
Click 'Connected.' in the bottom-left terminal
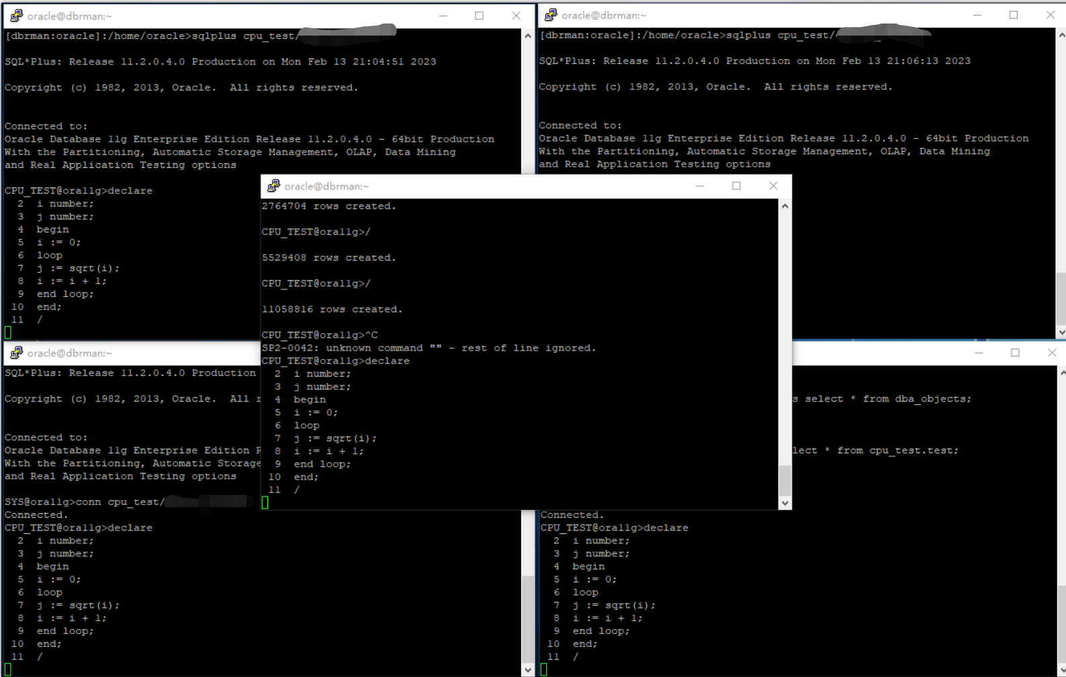click(36, 515)
